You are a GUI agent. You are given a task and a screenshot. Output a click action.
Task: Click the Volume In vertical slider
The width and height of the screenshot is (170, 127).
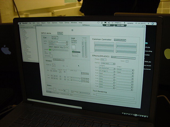83,49
